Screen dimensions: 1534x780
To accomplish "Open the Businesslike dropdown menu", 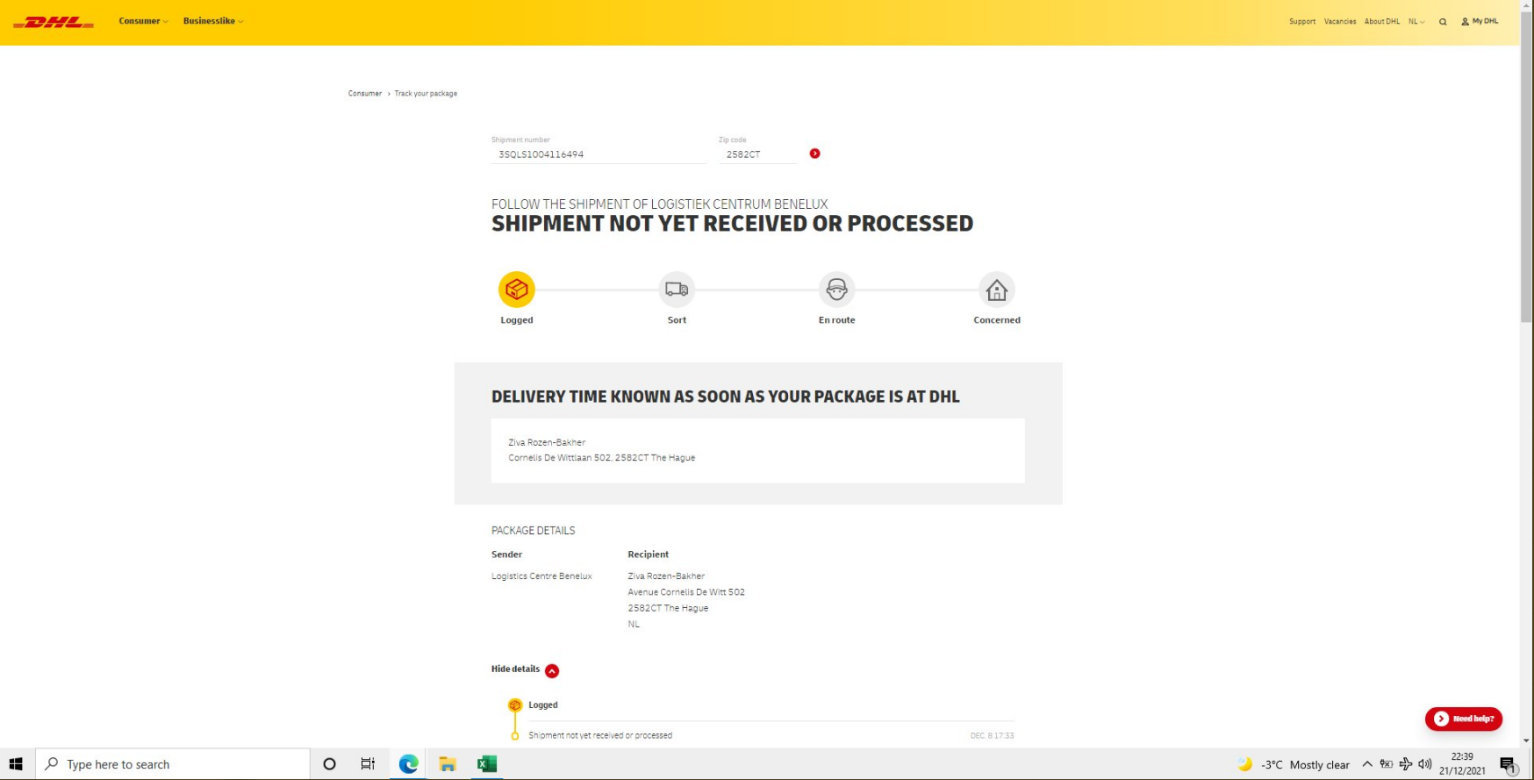I will (213, 21).
